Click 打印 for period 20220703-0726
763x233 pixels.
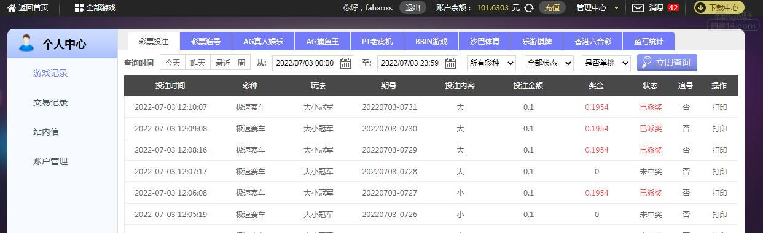pos(719,215)
